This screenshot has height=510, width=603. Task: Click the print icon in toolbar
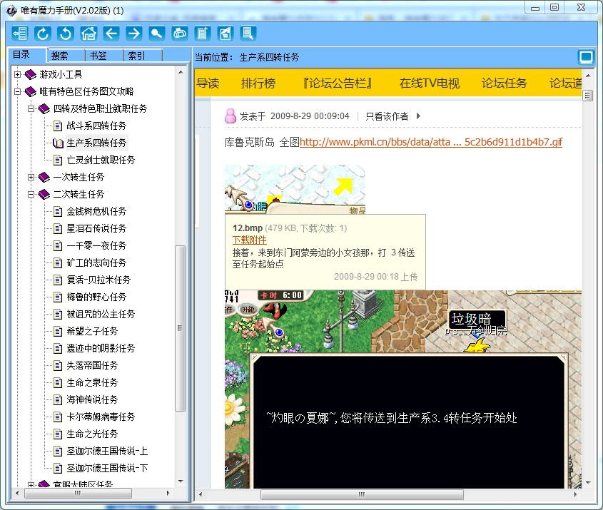click(179, 33)
